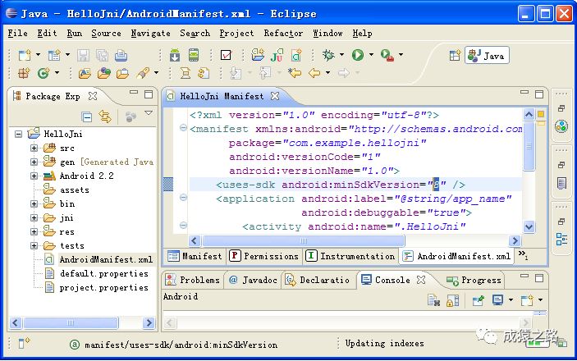The height and width of the screenshot is (361, 577).
Task: Show hidden editor tabs chevron
Action: [x=523, y=254]
